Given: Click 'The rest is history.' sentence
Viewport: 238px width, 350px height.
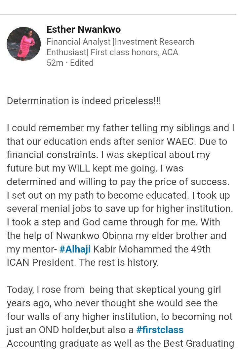Looking at the screenshot, I should (119, 262).
